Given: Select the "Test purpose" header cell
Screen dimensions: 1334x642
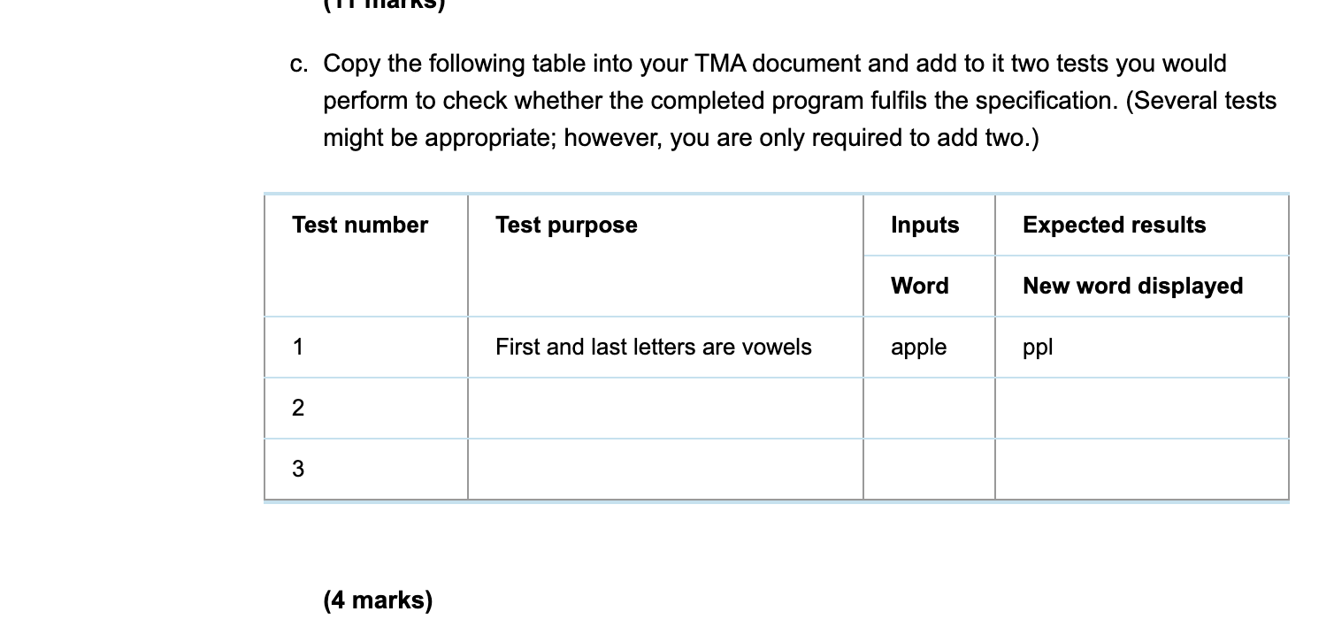Looking at the screenshot, I should pyautogui.click(x=665, y=256).
